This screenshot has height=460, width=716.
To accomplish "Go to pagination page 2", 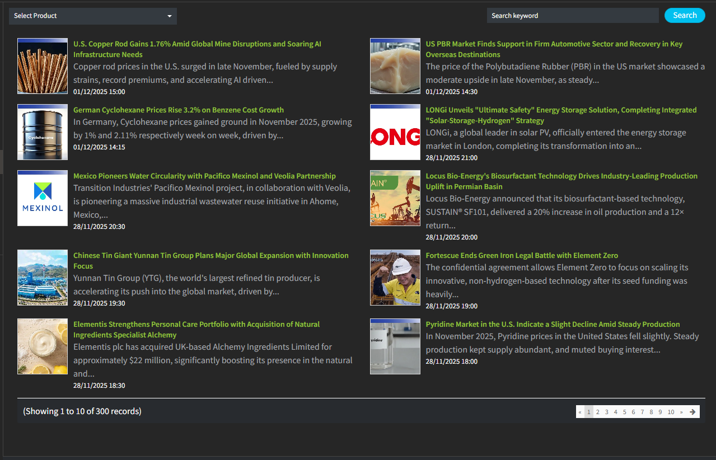I will 597,412.
